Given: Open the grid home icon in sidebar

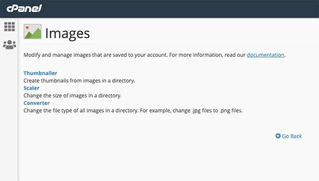Looking at the screenshot, I should [9, 27].
